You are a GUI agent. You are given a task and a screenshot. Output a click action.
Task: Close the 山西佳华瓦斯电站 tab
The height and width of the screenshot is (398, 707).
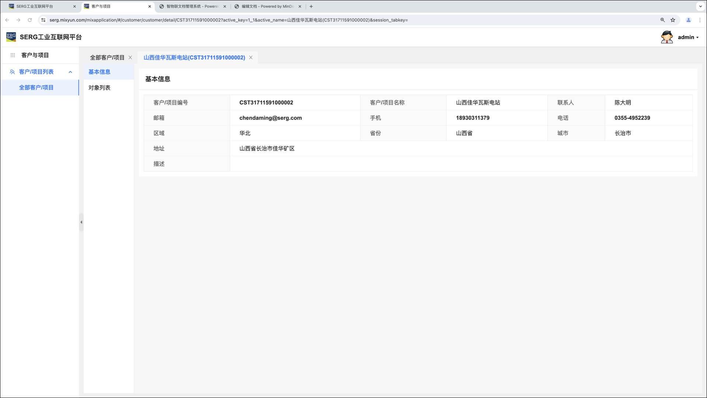251,57
